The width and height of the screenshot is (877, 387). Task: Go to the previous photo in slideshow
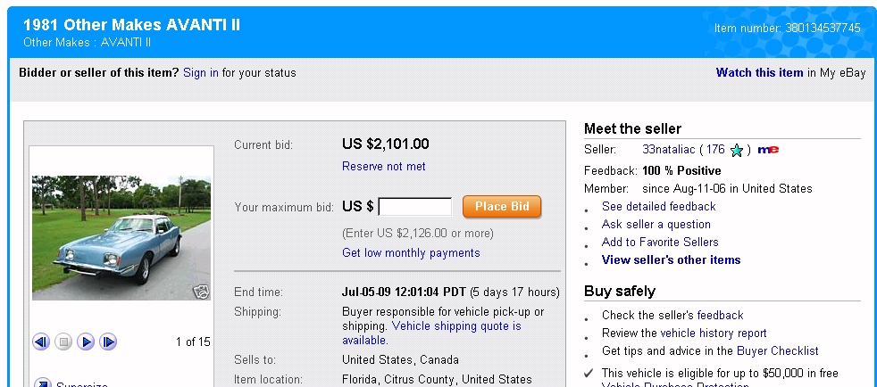coord(41,342)
